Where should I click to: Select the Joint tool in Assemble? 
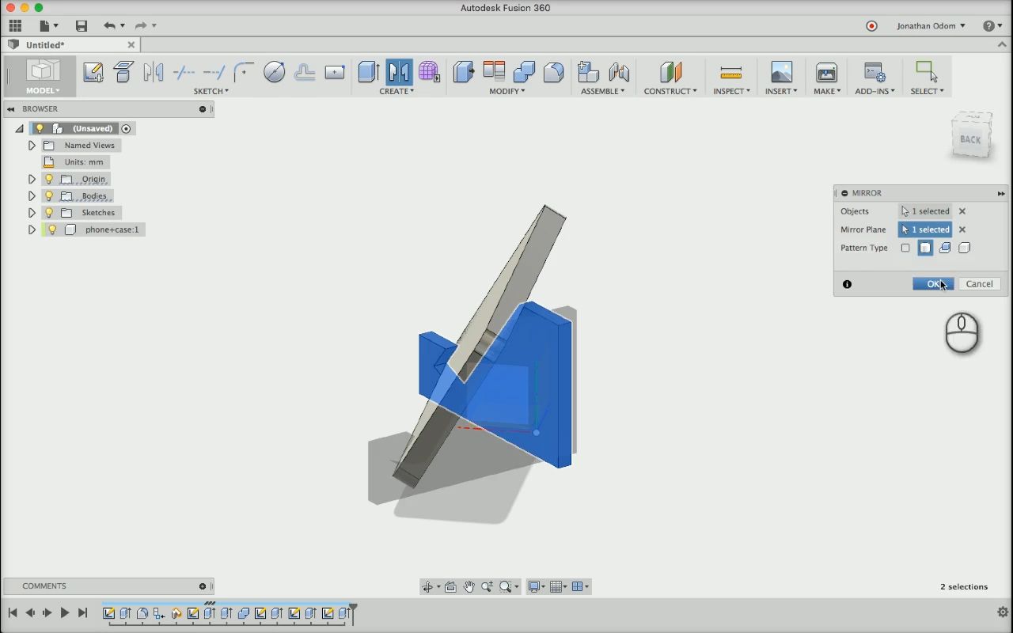click(619, 72)
